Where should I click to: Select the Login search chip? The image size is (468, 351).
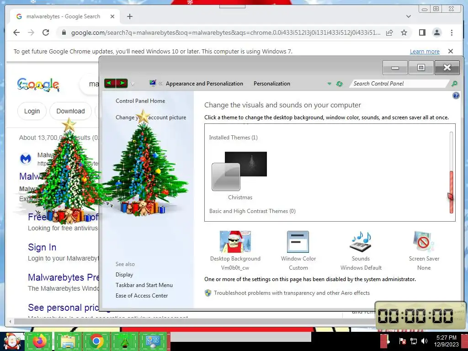pyautogui.click(x=32, y=111)
